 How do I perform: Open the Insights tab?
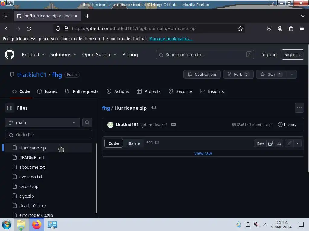(212, 91)
